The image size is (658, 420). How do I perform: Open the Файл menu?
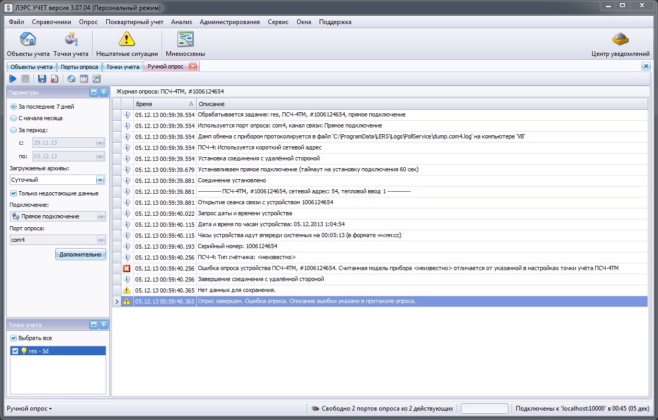coord(16,22)
